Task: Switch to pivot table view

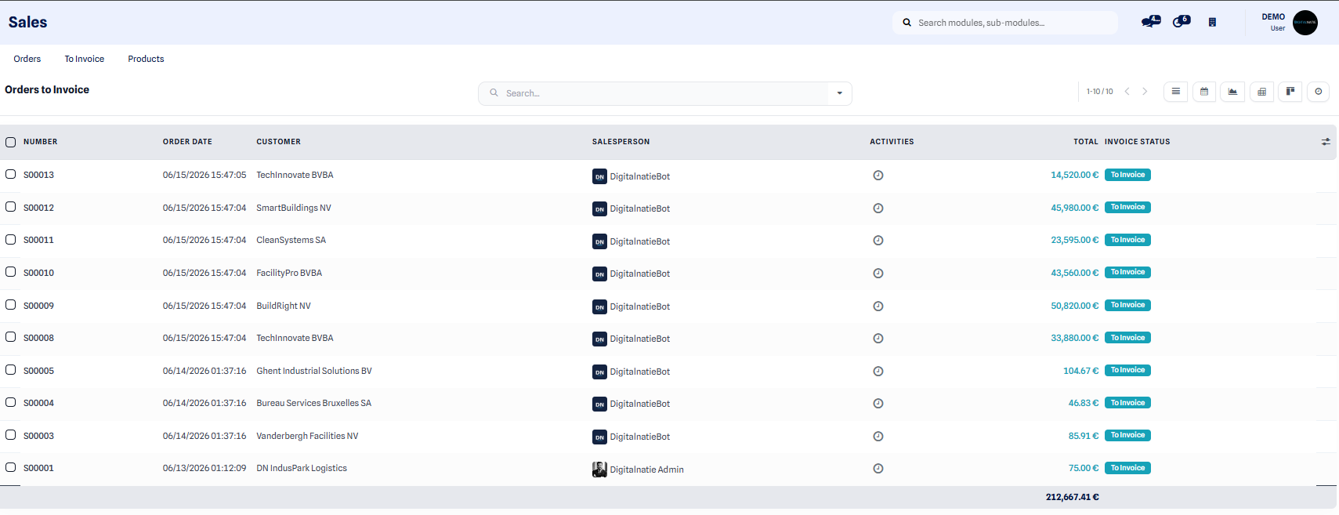Action: coord(1261,92)
